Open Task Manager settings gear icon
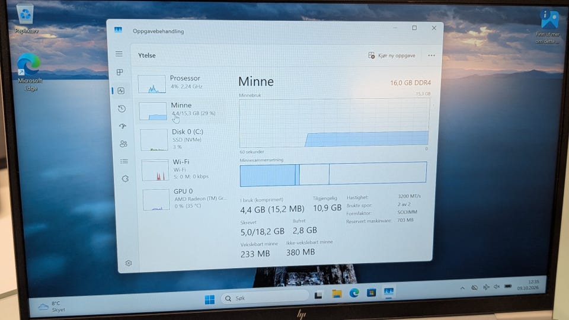 pos(129,263)
